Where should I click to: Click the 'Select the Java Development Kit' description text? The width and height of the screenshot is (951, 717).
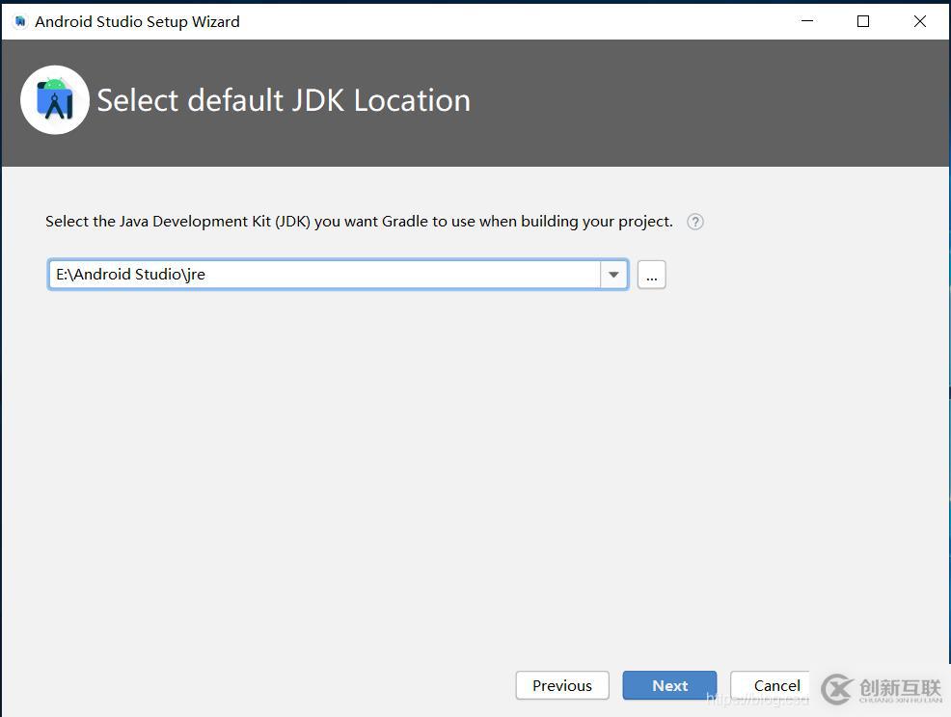tap(359, 222)
